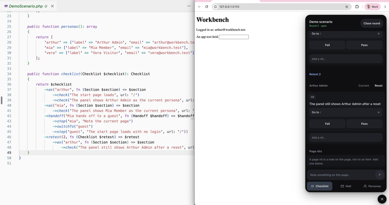Click 'Add a nit' field above Retest 2
The width and height of the screenshot is (389, 205).
[346, 59]
